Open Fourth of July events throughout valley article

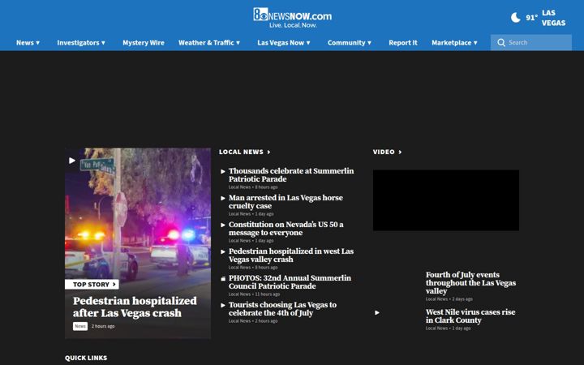tap(470, 283)
